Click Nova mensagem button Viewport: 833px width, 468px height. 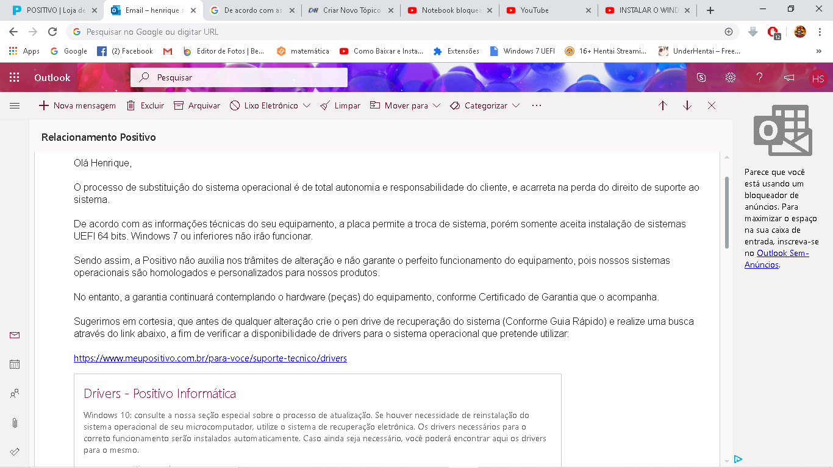pos(77,105)
